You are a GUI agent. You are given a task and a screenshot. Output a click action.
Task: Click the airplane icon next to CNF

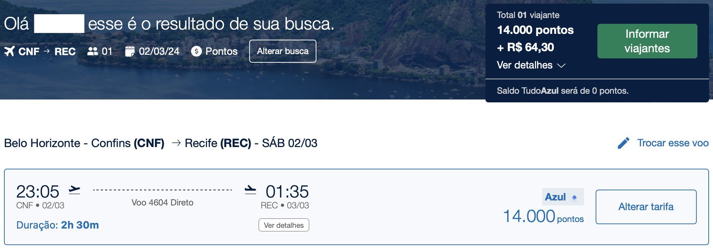pyautogui.click(x=9, y=52)
